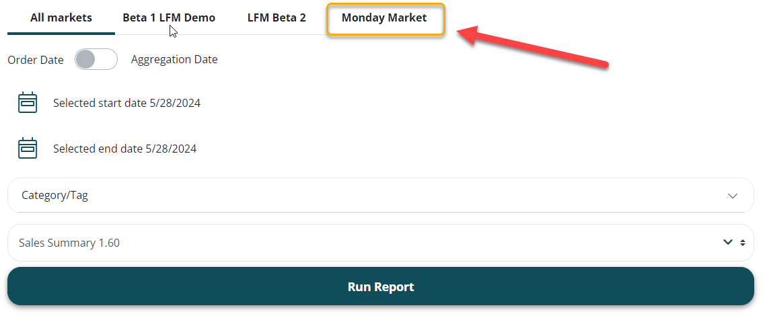Click the Selected end date 5/28/2024 text

[x=124, y=149]
